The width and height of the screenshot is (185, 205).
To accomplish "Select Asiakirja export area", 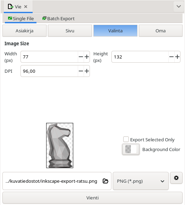I will click(25, 31).
